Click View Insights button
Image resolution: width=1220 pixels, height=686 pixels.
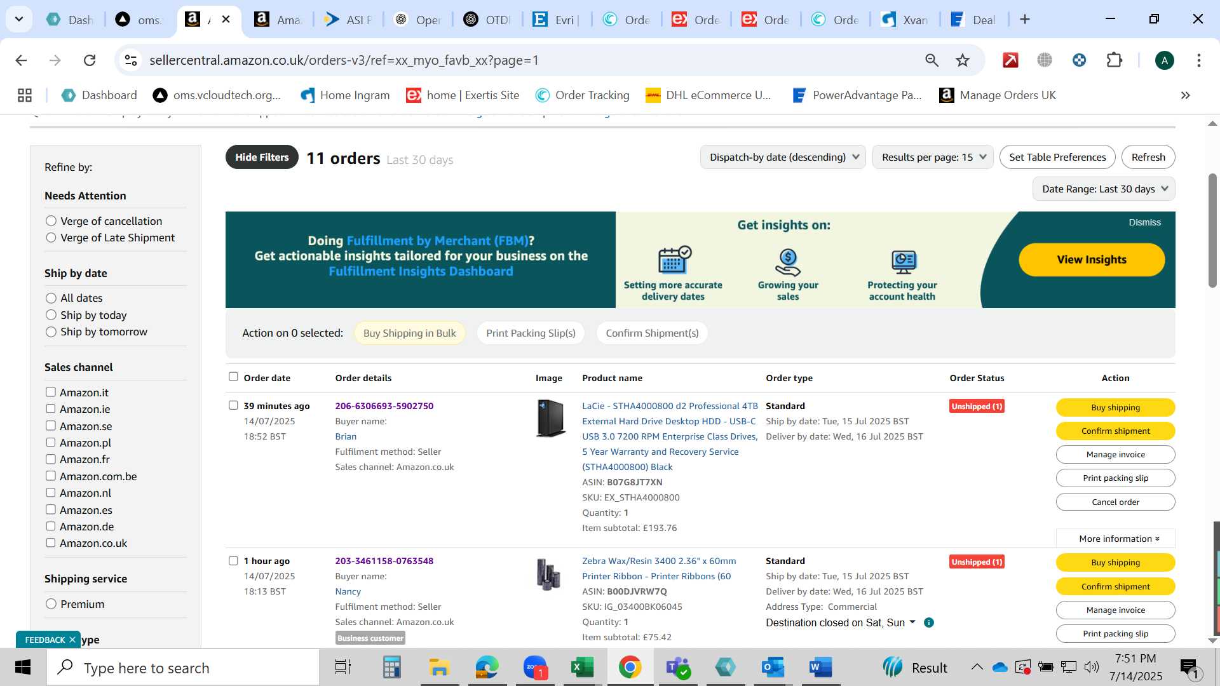pos(1092,260)
